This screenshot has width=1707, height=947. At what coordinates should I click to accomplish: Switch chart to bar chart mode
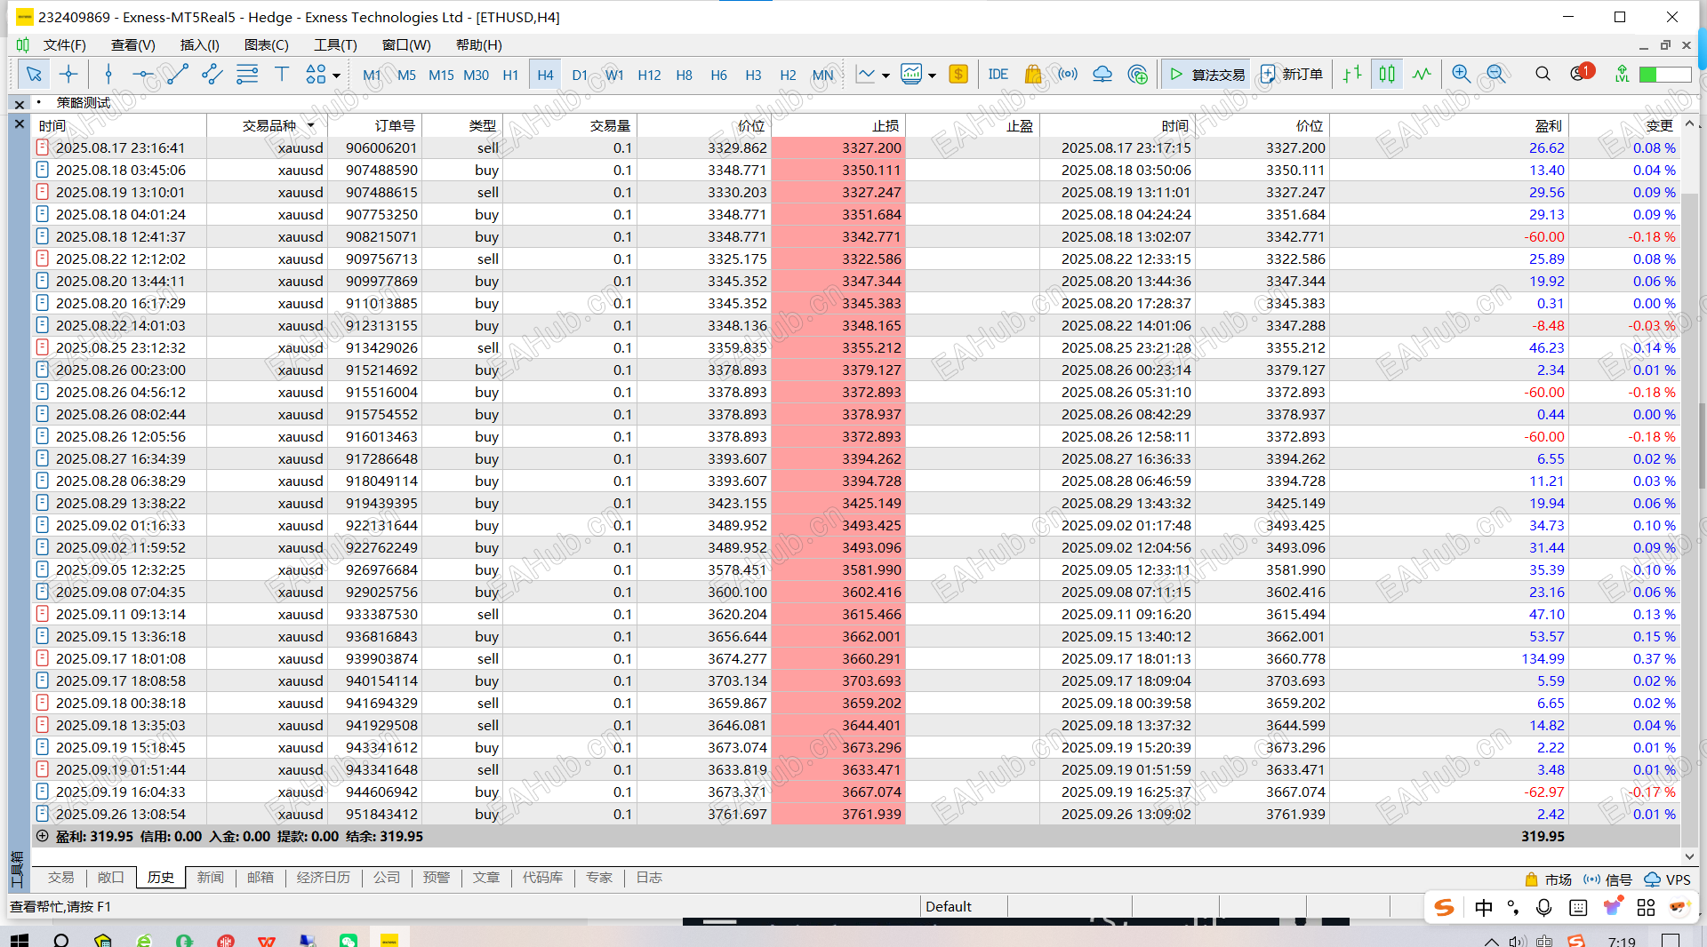[x=1352, y=75]
